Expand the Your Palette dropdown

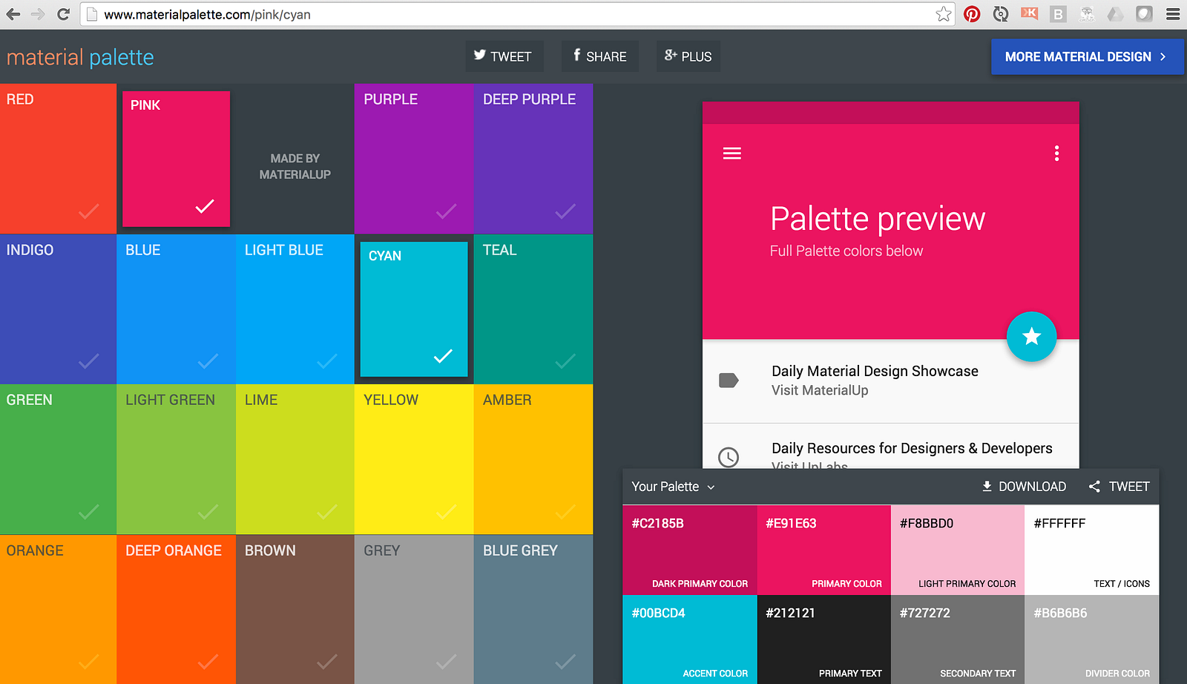tap(673, 487)
